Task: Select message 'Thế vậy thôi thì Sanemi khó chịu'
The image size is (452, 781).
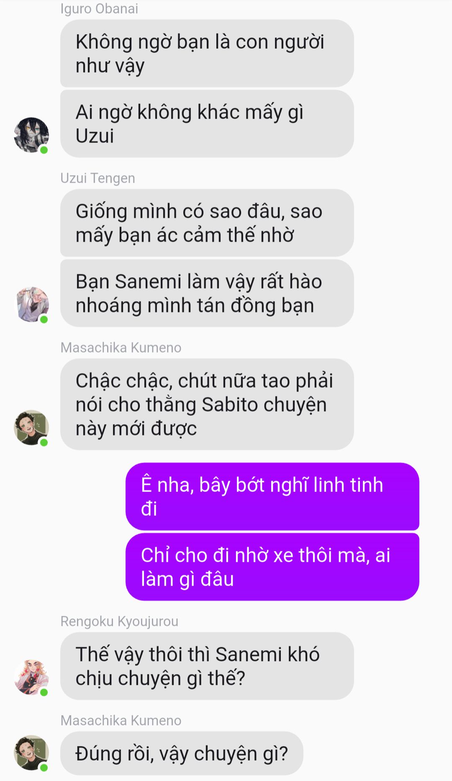Action: tap(207, 666)
